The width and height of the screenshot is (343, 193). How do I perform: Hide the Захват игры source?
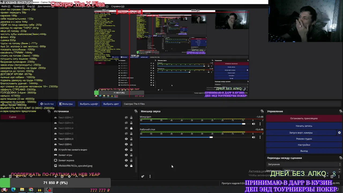pyautogui.click(x=126, y=155)
